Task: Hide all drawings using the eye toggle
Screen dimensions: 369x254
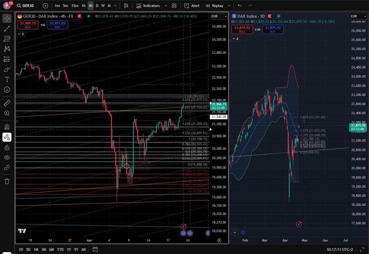Action: 6,157
